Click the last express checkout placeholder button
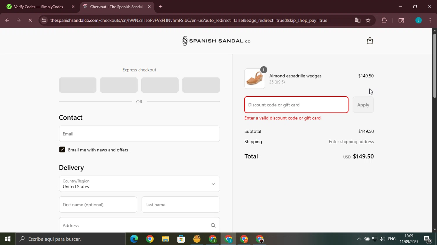This screenshot has width=437, height=245. click(201, 85)
